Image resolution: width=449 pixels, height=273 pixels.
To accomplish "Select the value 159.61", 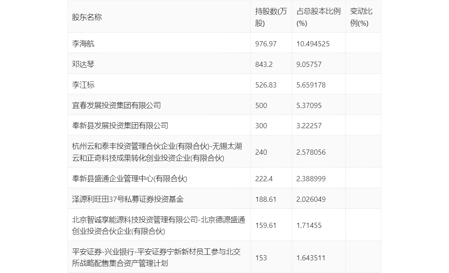I will [x=266, y=226].
